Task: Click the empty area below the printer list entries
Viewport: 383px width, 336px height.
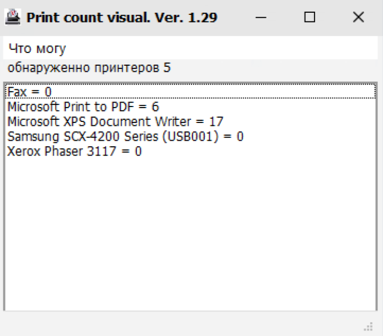Action: click(x=190, y=234)
